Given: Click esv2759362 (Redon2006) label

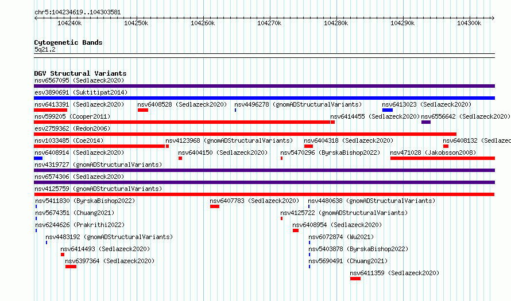Looking at the screenshot, I should coord(72,128).
